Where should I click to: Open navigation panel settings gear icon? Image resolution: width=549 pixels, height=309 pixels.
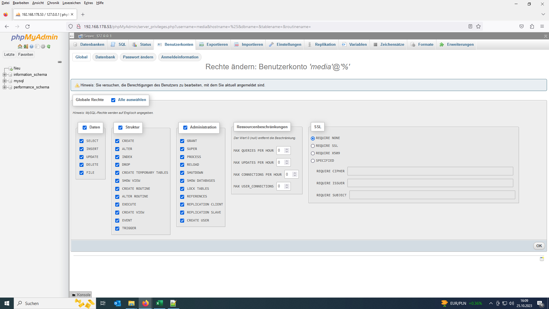(43, 46)
